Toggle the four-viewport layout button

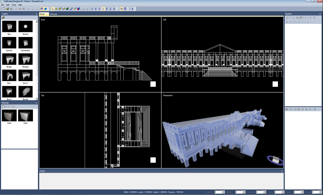pyautogui.click(x=41, y=8)
